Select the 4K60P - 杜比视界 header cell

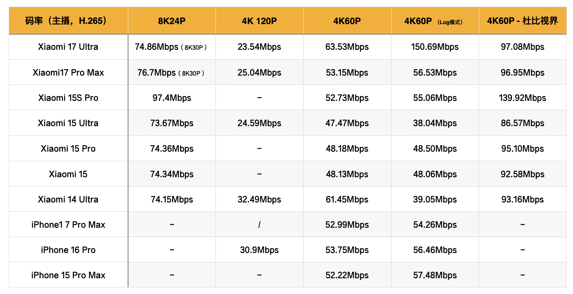tap(523, 21)
